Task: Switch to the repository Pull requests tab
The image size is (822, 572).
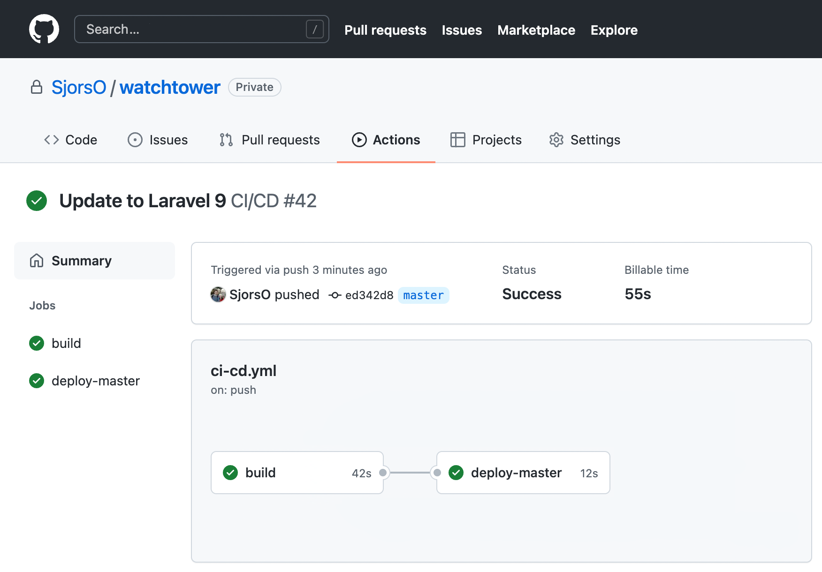Action: pyautogui.click(x=270, y=140)
